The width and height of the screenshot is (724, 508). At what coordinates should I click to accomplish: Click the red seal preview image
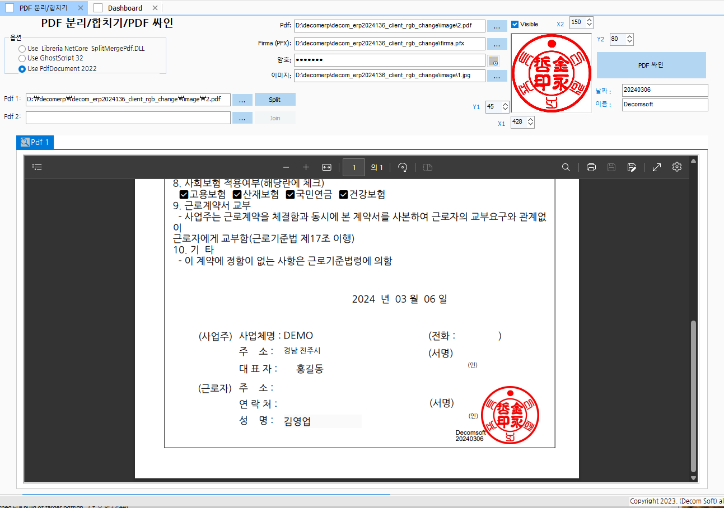tap(552, 74)
